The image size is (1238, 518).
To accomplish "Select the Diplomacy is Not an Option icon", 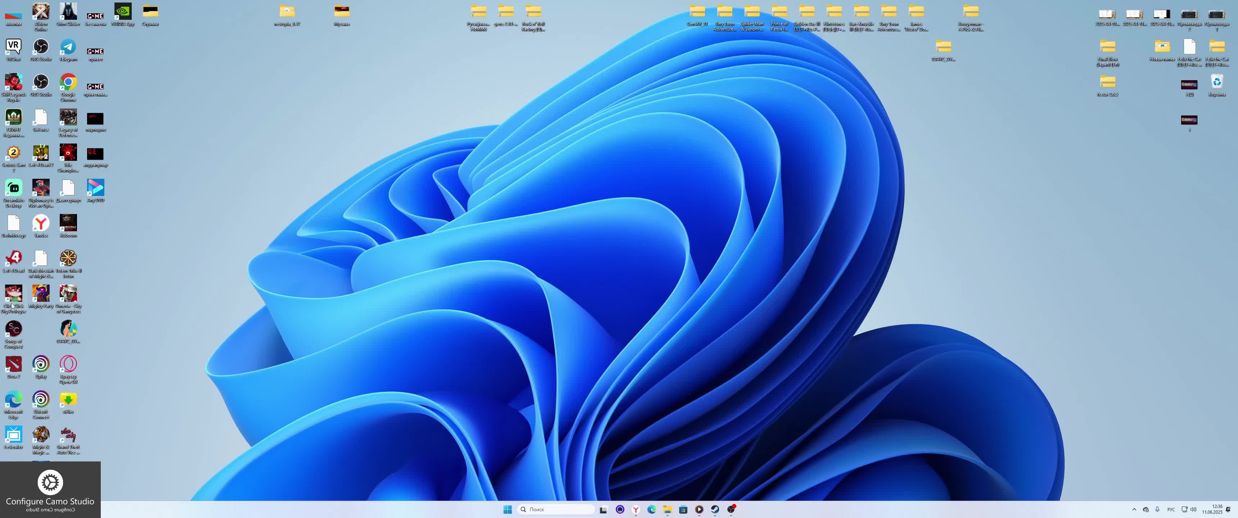I will 41,193.
